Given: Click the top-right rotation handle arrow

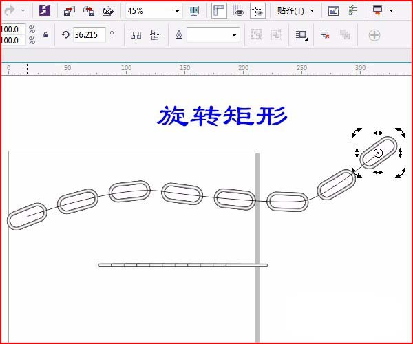Looking at the screenshot, I should coord(401,133).
